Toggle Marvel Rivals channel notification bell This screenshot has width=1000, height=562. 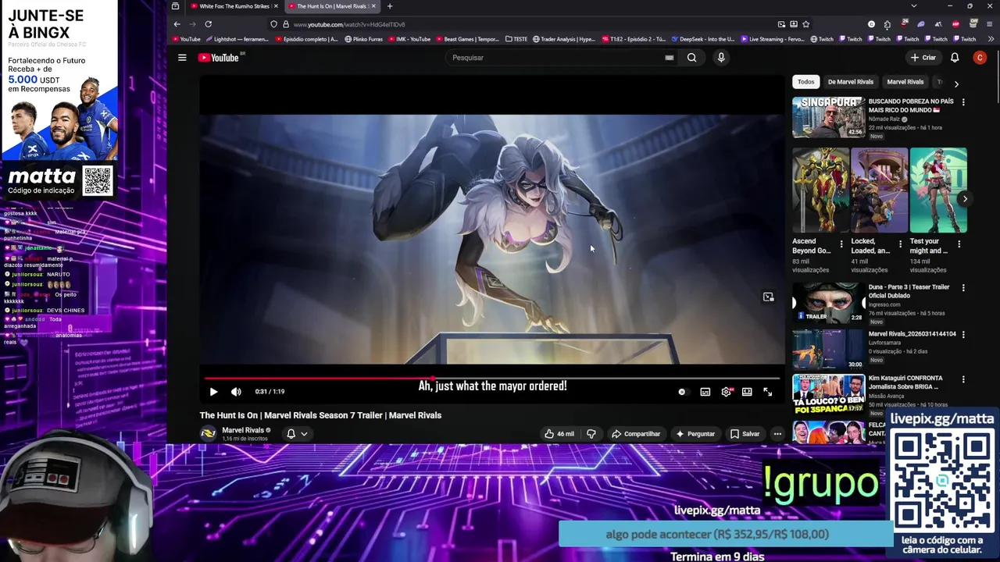tap(291, 434)
